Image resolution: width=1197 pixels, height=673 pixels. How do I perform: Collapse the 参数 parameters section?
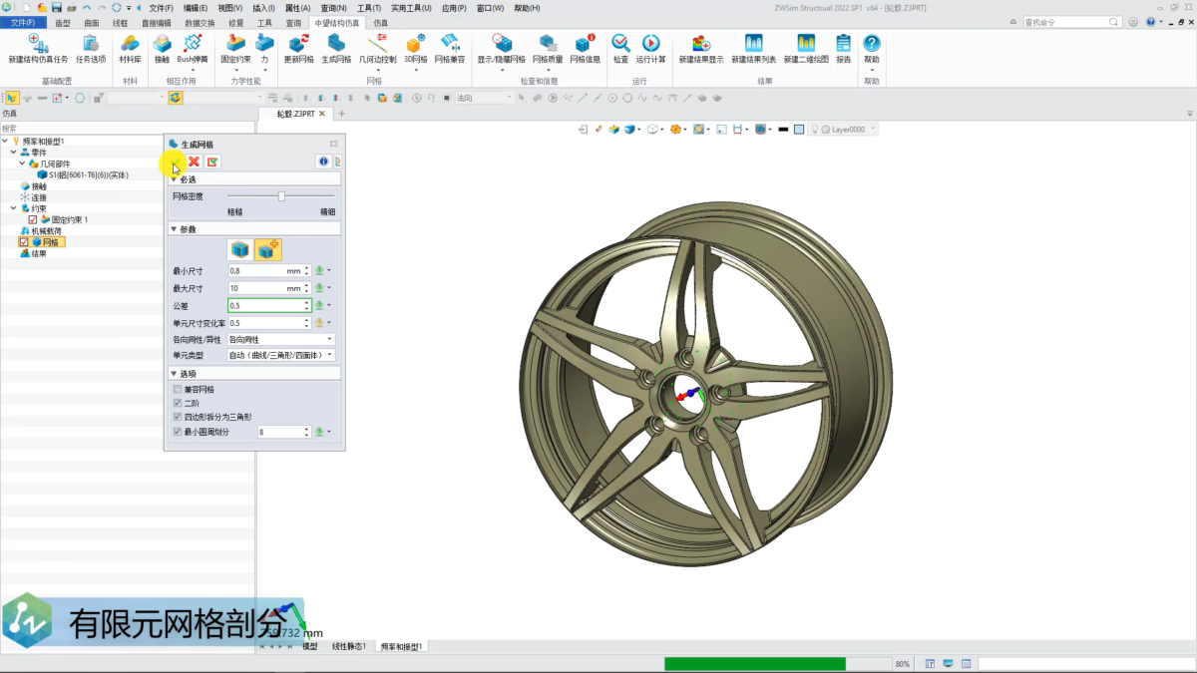174,229
